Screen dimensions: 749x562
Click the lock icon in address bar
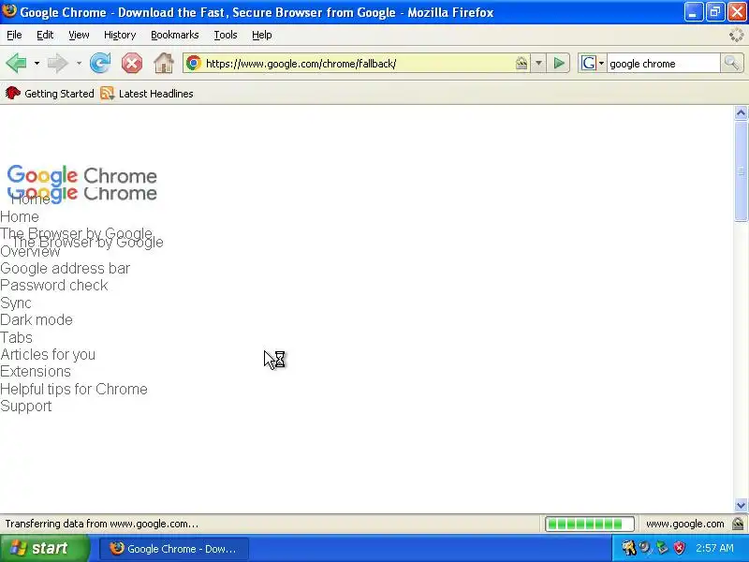click(521, 63)
